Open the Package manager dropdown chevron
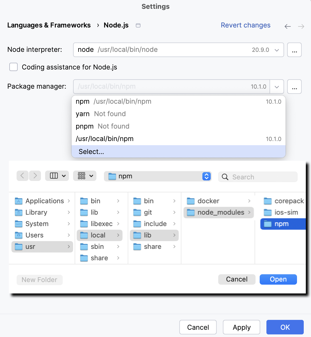 pos(277,87)
